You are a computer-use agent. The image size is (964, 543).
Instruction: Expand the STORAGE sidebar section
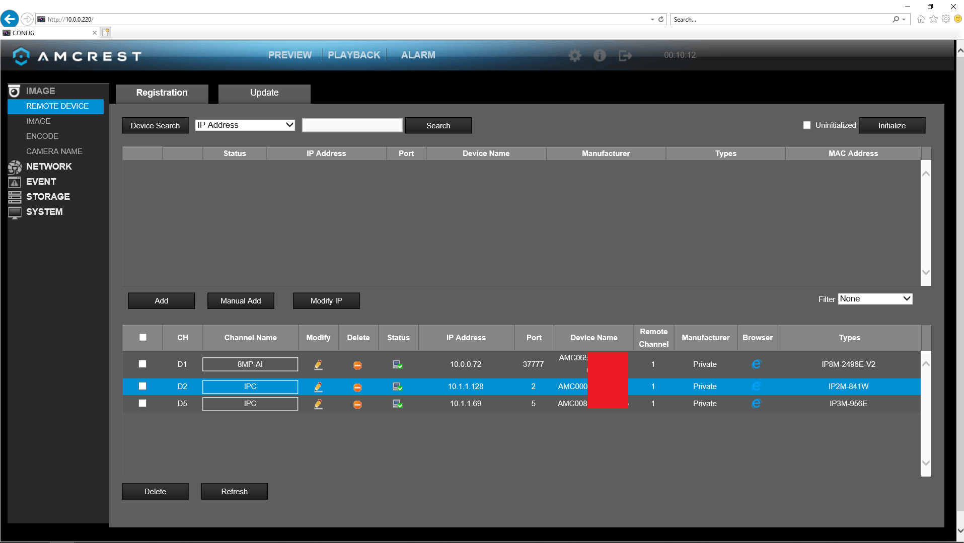coord(48,197)
